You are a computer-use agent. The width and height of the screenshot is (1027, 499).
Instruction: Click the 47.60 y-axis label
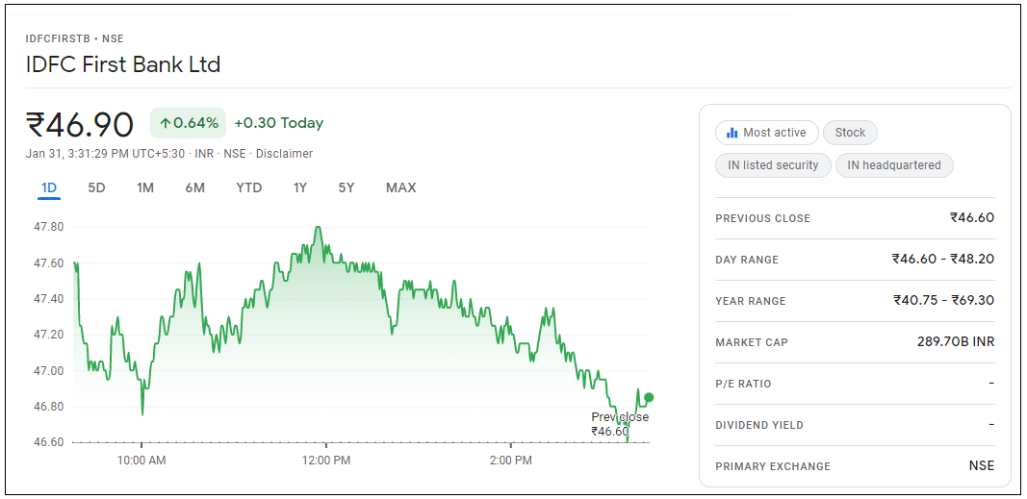tap(48, 263)
